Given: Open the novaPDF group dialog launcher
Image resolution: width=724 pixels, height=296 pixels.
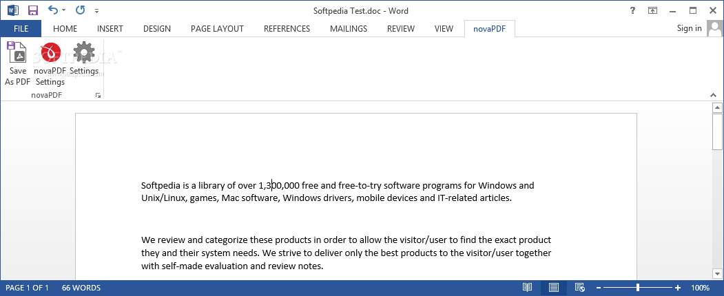Looking at the screenshot, I should pyautogui.click(x=98, y=96).
